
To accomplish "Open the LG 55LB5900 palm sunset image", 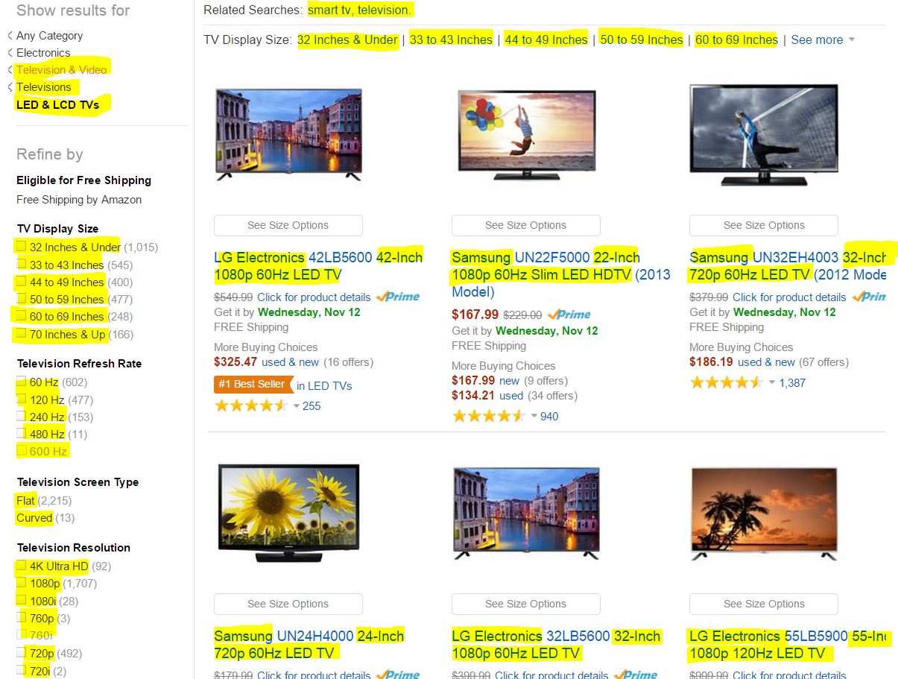I will [x=764, y=513].
